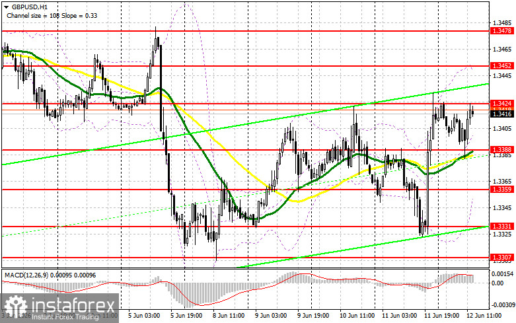The height and width of the screenshot is (323, 516).
Task: Click the 9 Jun 19:00 time label
Action: (313, 316)
